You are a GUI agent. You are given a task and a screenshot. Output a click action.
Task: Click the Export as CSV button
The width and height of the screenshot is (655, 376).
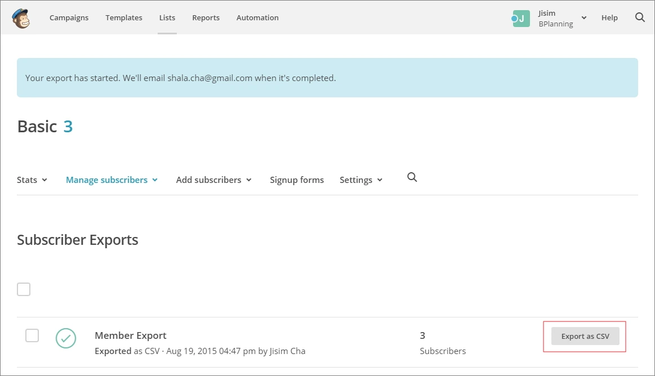[585, 336]
